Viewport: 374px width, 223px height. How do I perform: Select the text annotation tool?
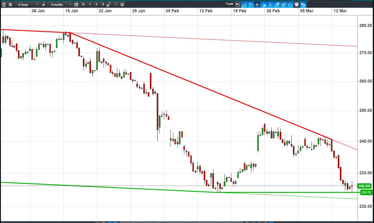[x=251, y=4]
